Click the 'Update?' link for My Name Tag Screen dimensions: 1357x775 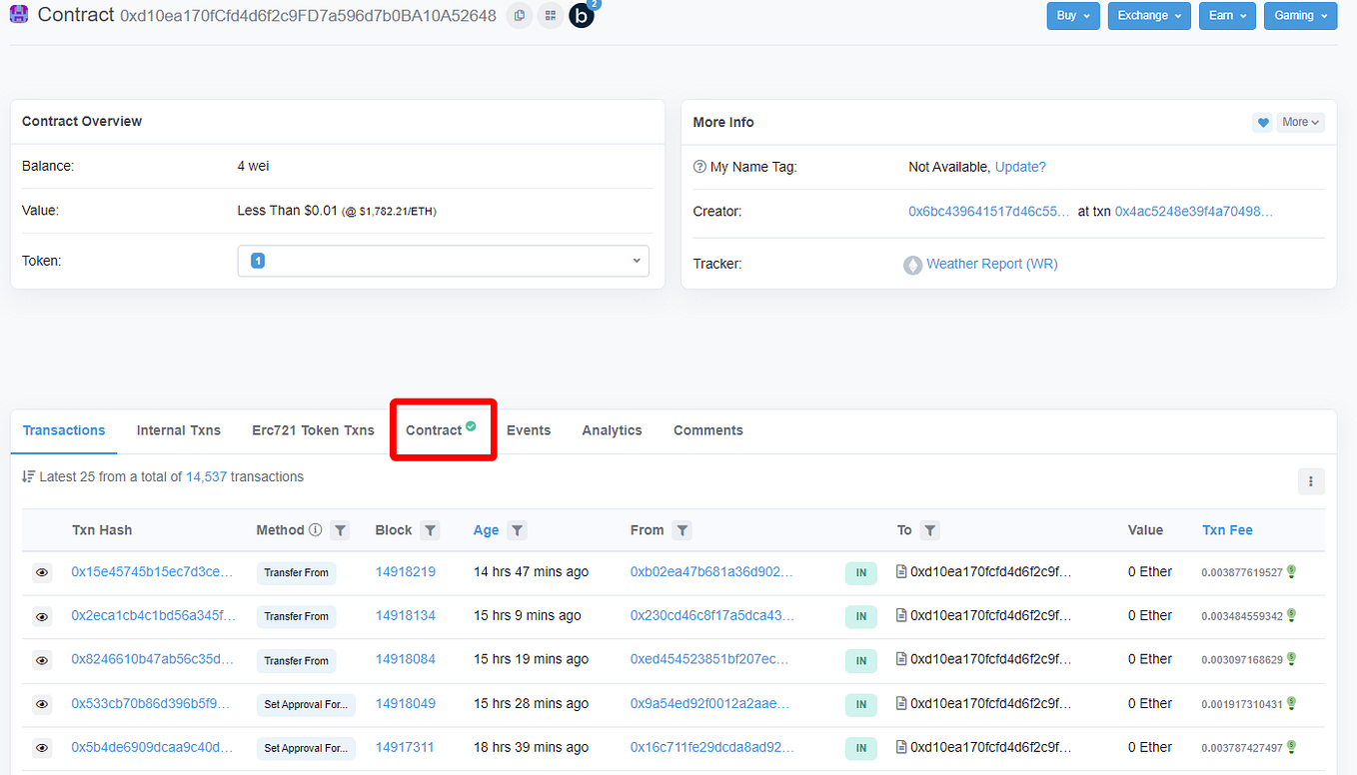point(1020,166)
